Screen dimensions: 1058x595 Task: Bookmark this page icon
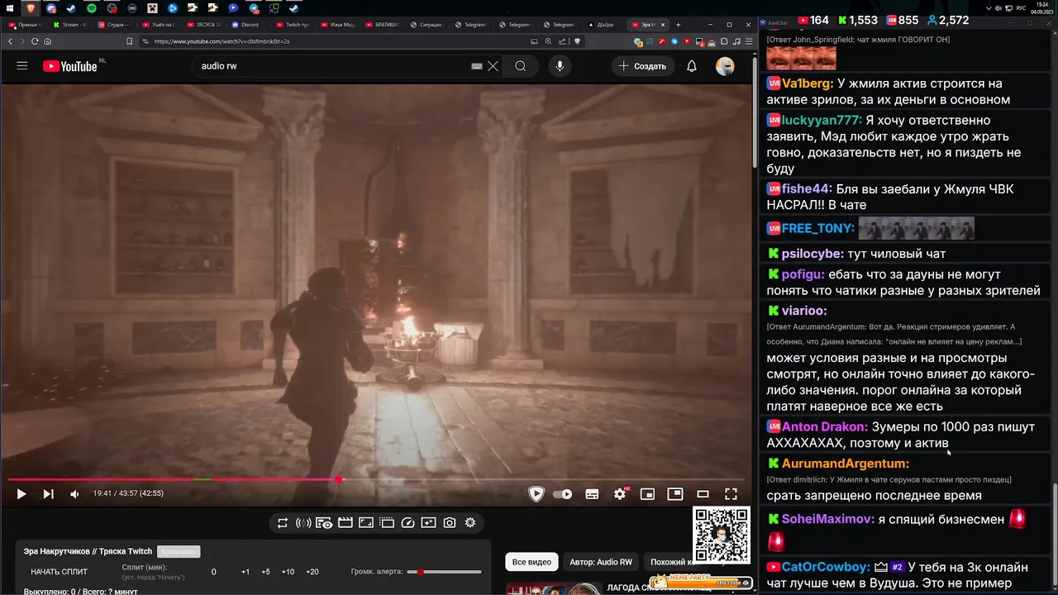click(x=129, y=41)
